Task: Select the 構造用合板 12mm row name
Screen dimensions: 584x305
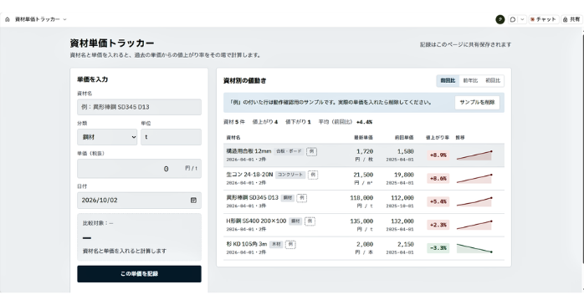Action: pyautogui.click(x=248, y=151)
